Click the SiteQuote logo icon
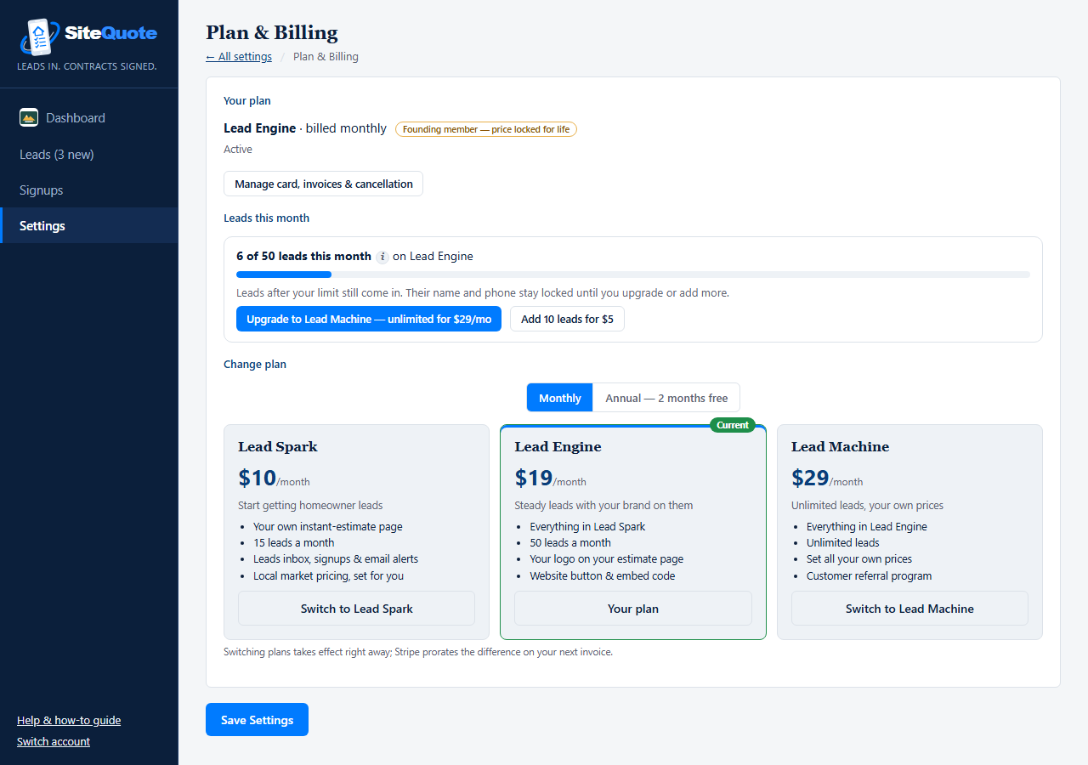The height and width of the screenshot is (765, 1088). 39,37
